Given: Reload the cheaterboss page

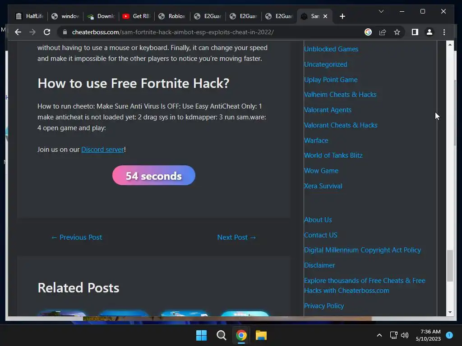Looking at the screenshot, I should [x=47, y=32].
